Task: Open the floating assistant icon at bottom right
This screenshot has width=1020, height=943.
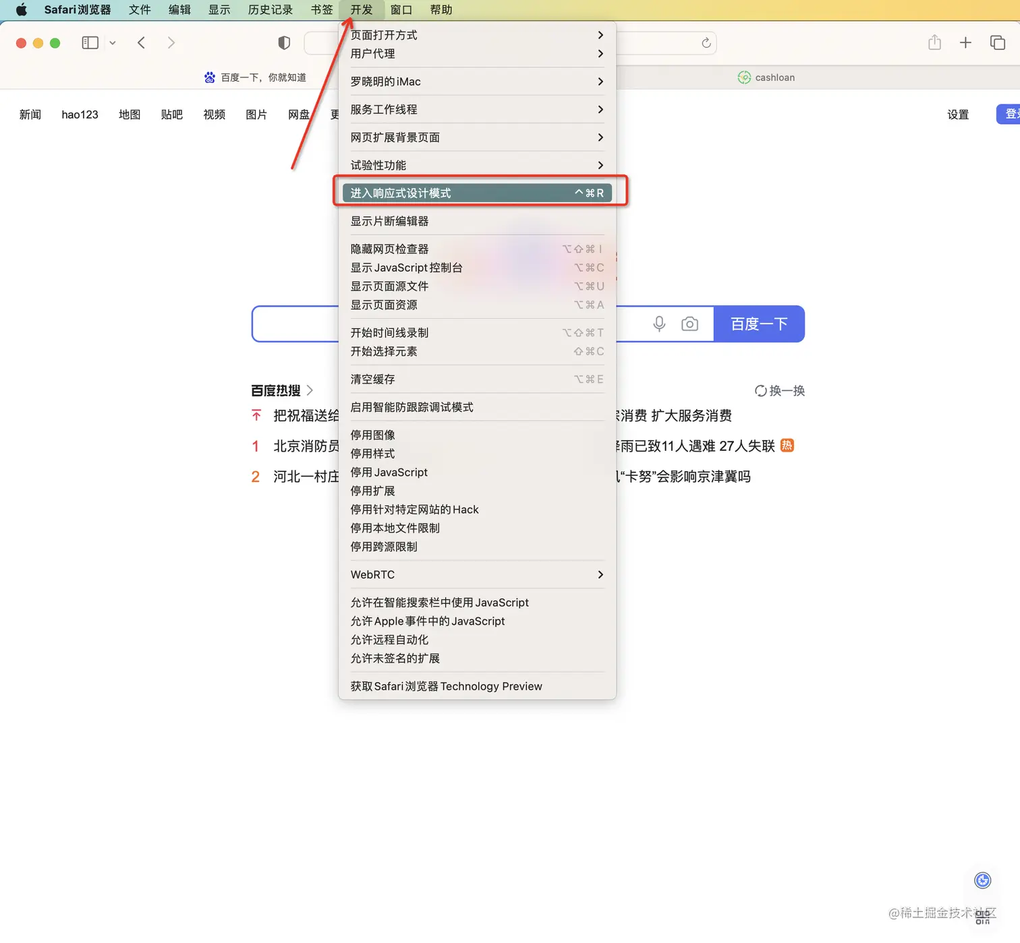Action: pyautogui.click(x=983, y=880)
